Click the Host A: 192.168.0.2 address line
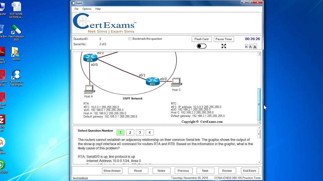The height and width of the screenshot is (181, 323). click(x=105, y=113)
